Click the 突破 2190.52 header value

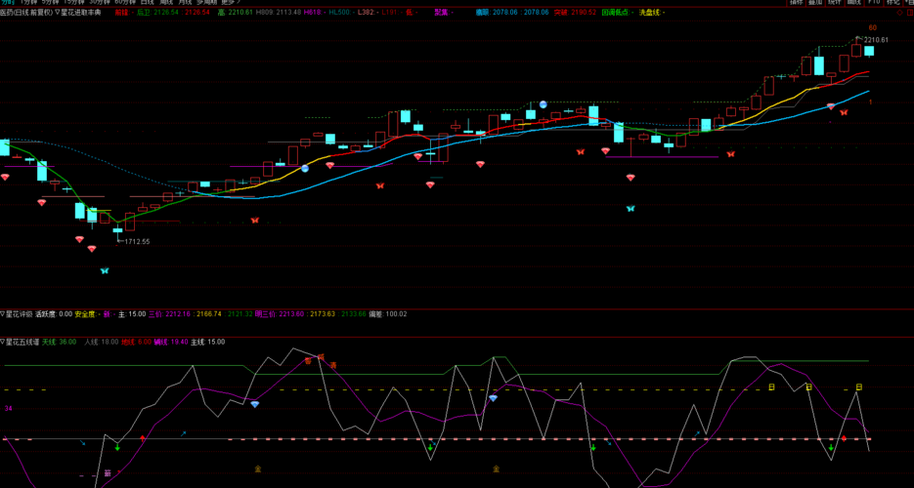pos(575,12)
